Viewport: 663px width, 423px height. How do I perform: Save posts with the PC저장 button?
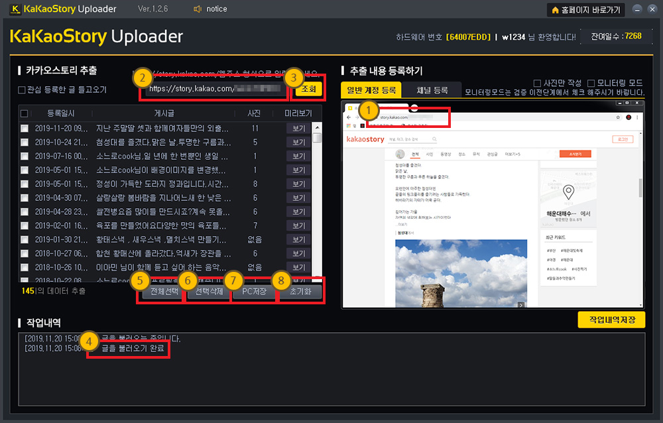[x=254, y=292]
